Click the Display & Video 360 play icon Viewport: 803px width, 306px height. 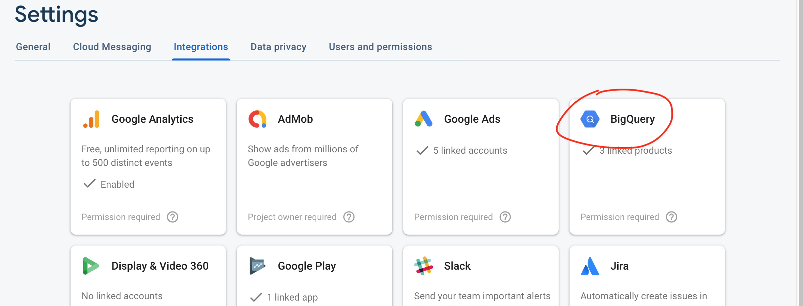(x=91, y=266)
